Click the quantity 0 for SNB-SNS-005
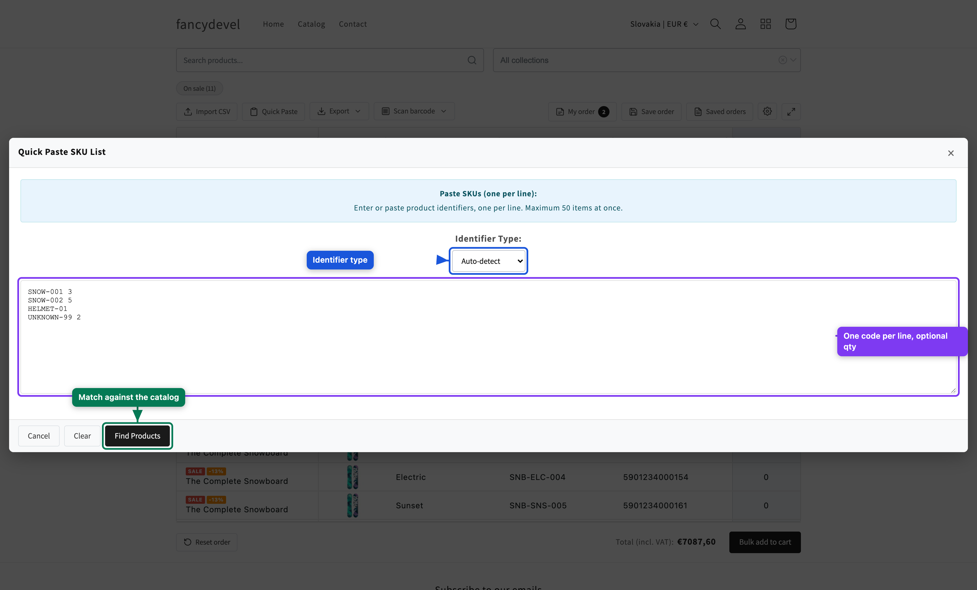The height and width of the screenshot is (590, 977). coord(766,506)
